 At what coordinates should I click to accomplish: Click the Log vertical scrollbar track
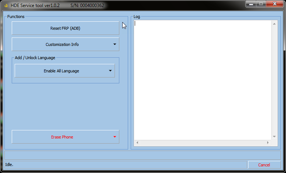pyautogui.click(x=274, y=81)
